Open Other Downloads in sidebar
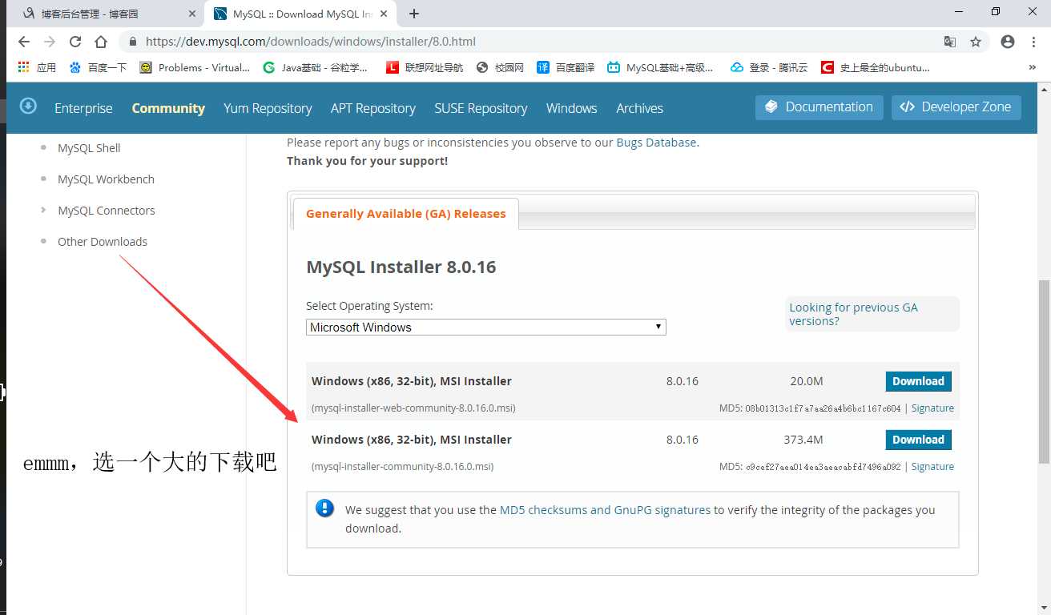 103,242
